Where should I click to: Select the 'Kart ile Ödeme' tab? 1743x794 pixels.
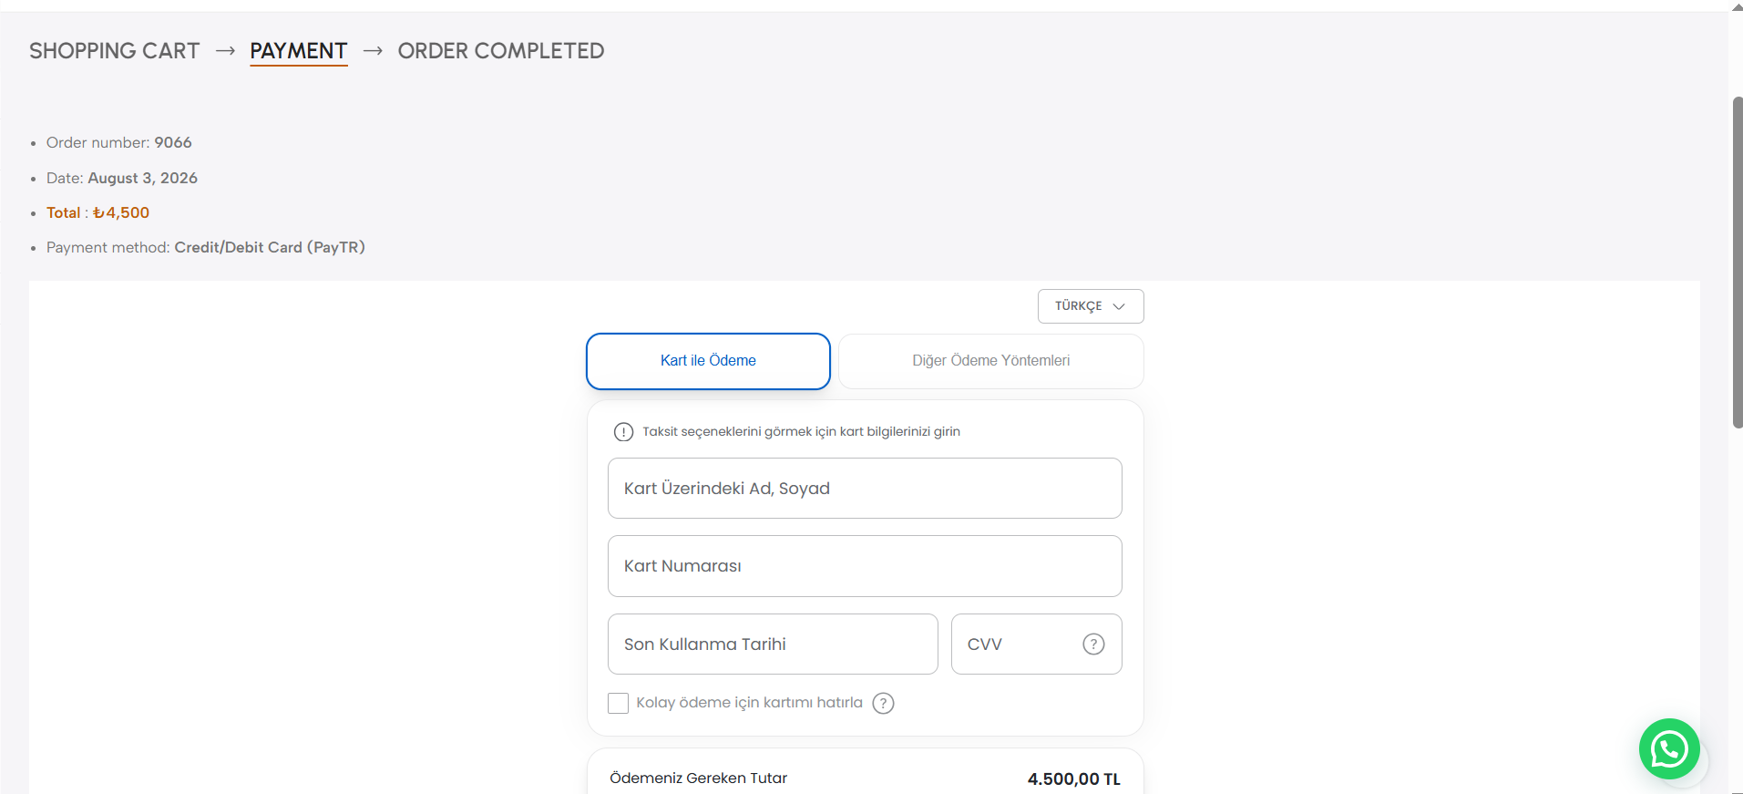click(708, 361)
